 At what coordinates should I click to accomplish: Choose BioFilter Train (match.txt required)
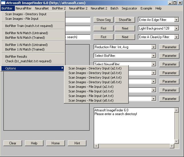tap(29, 26)
